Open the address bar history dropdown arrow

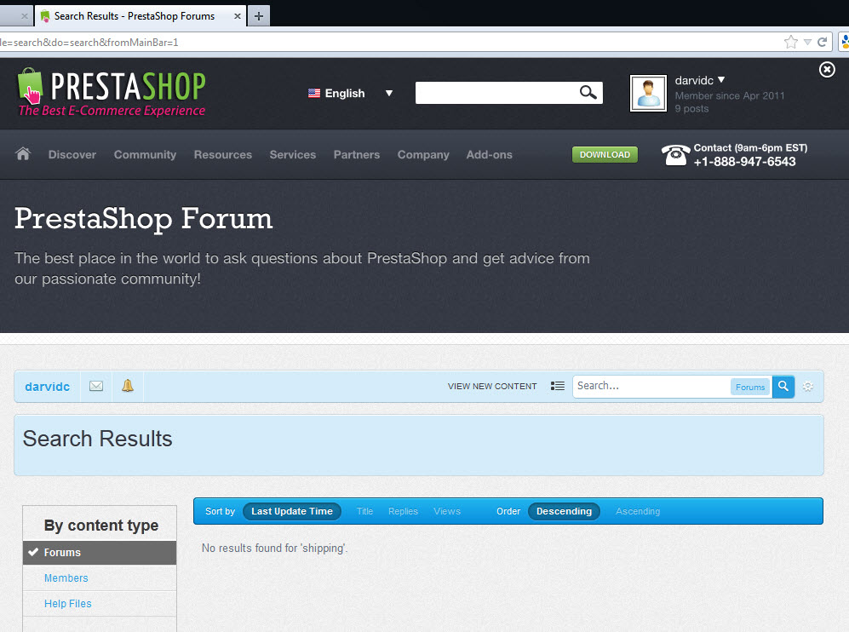[807, 43]
